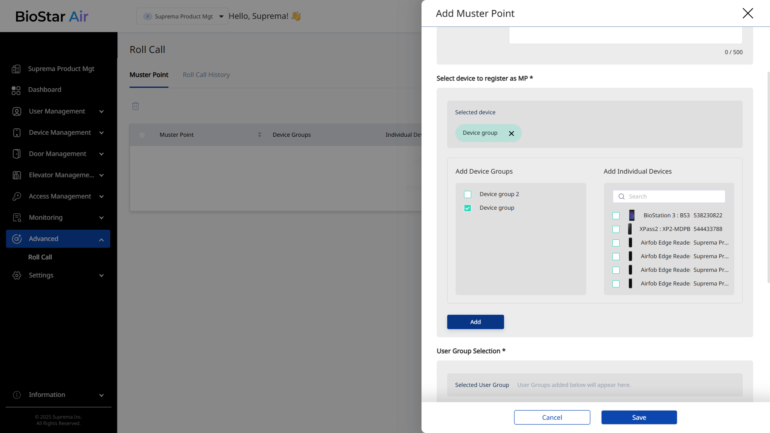Click the Save button
The image size is (770, 433).
point(639,417)
